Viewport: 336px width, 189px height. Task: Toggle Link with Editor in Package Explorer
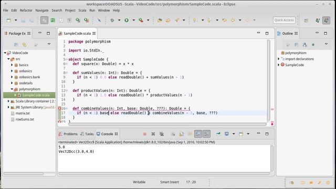click(x=24, y=45)
